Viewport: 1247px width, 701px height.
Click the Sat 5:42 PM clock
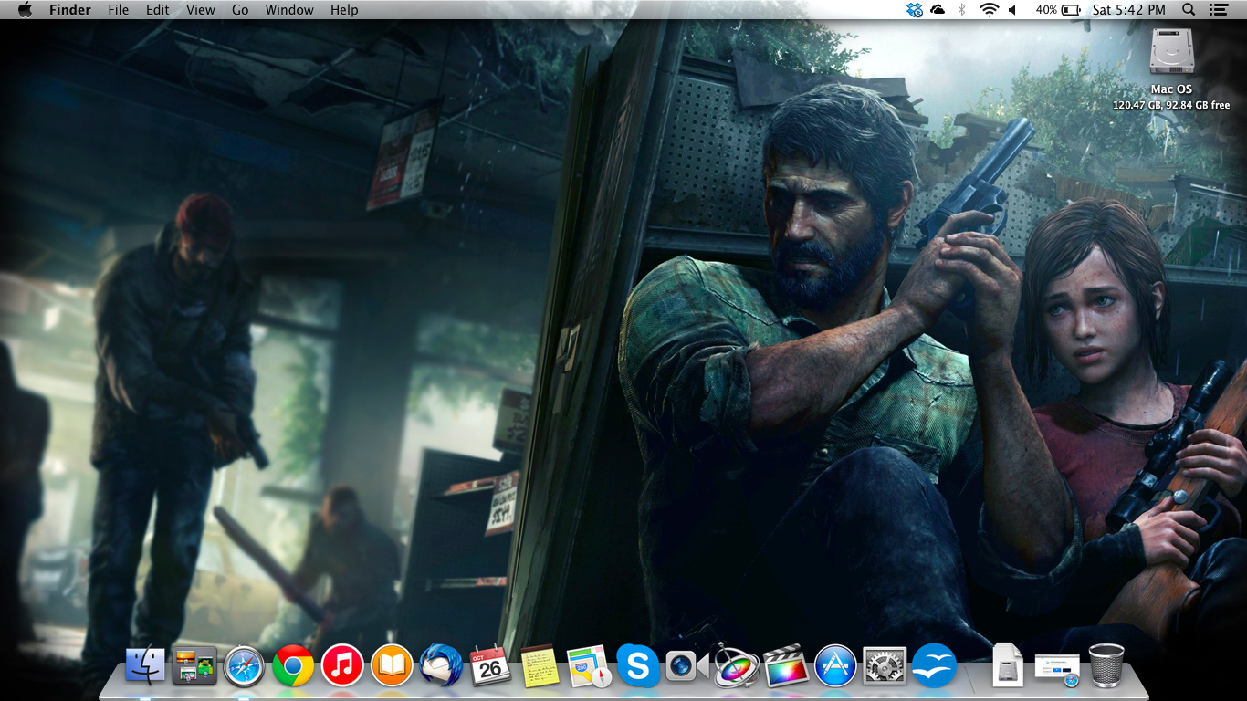(1129, 10)
